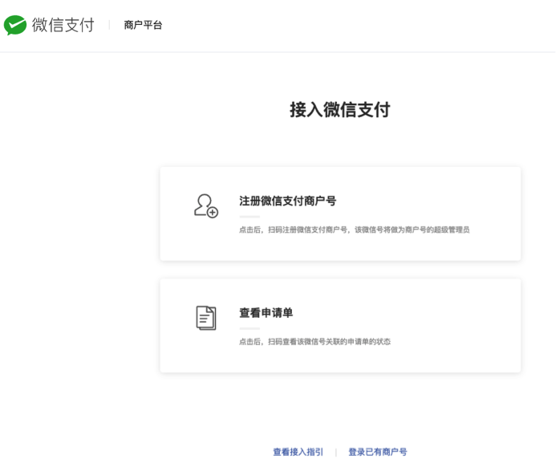The height and width of the screenshot is (472, 556).
Task: Open the 查看接入指引 link
Action: click(x=298, y=452)
